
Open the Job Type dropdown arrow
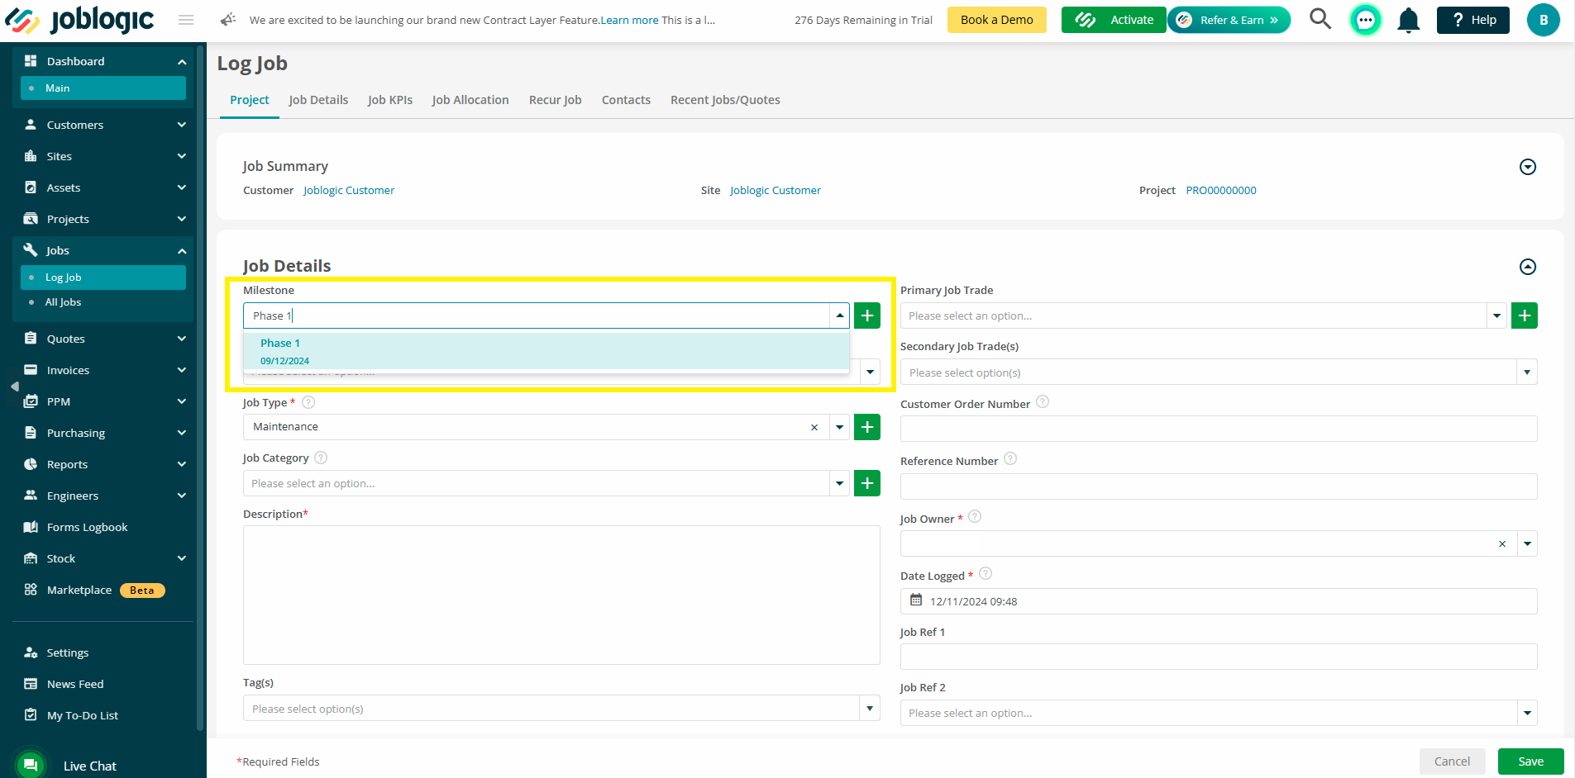pyautogui.click(x=839, y=427)
